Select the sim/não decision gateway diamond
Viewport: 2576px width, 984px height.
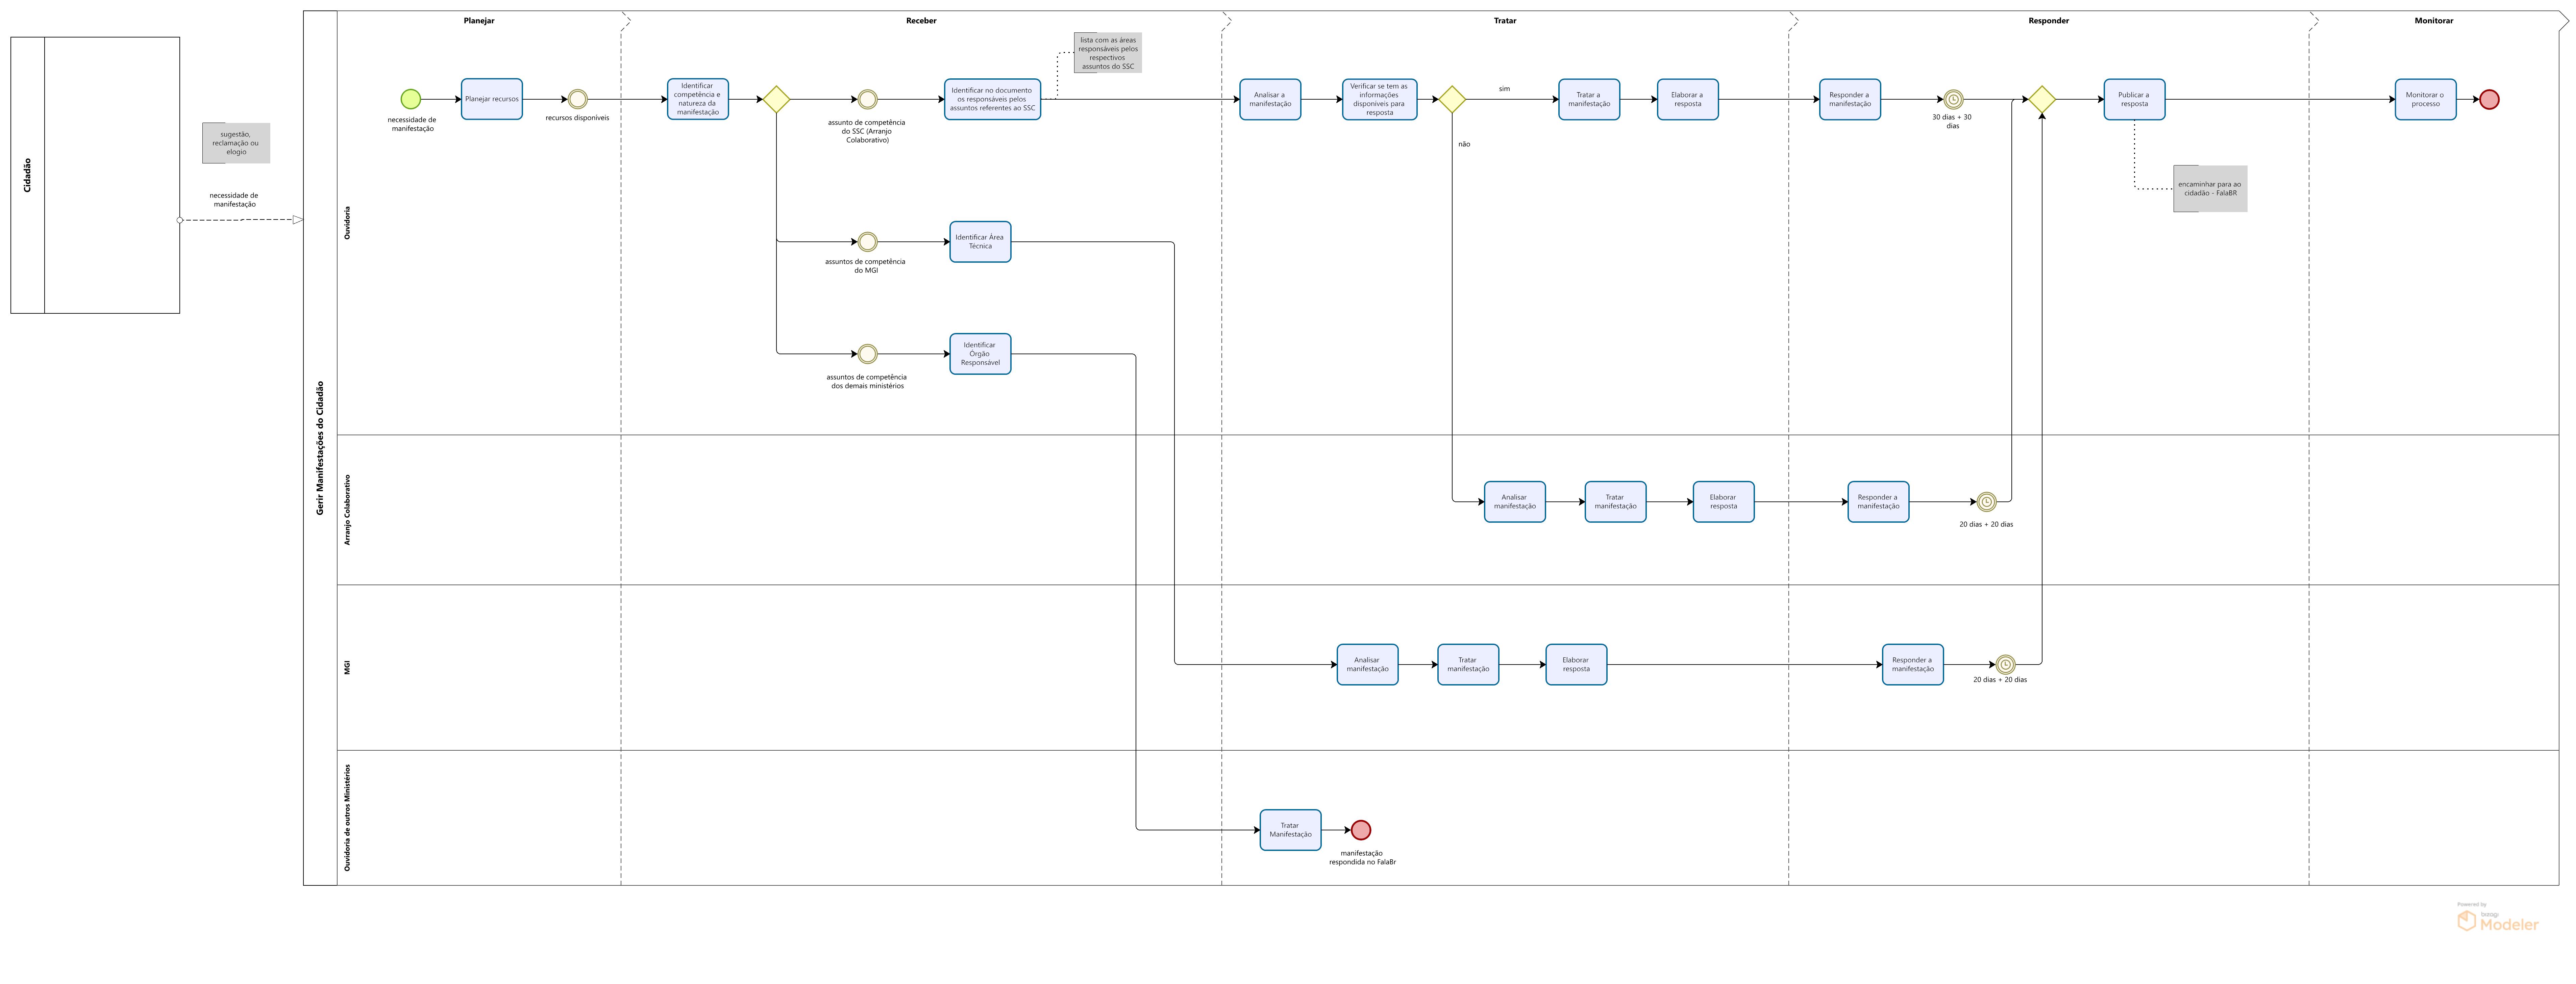(1452, 99)
